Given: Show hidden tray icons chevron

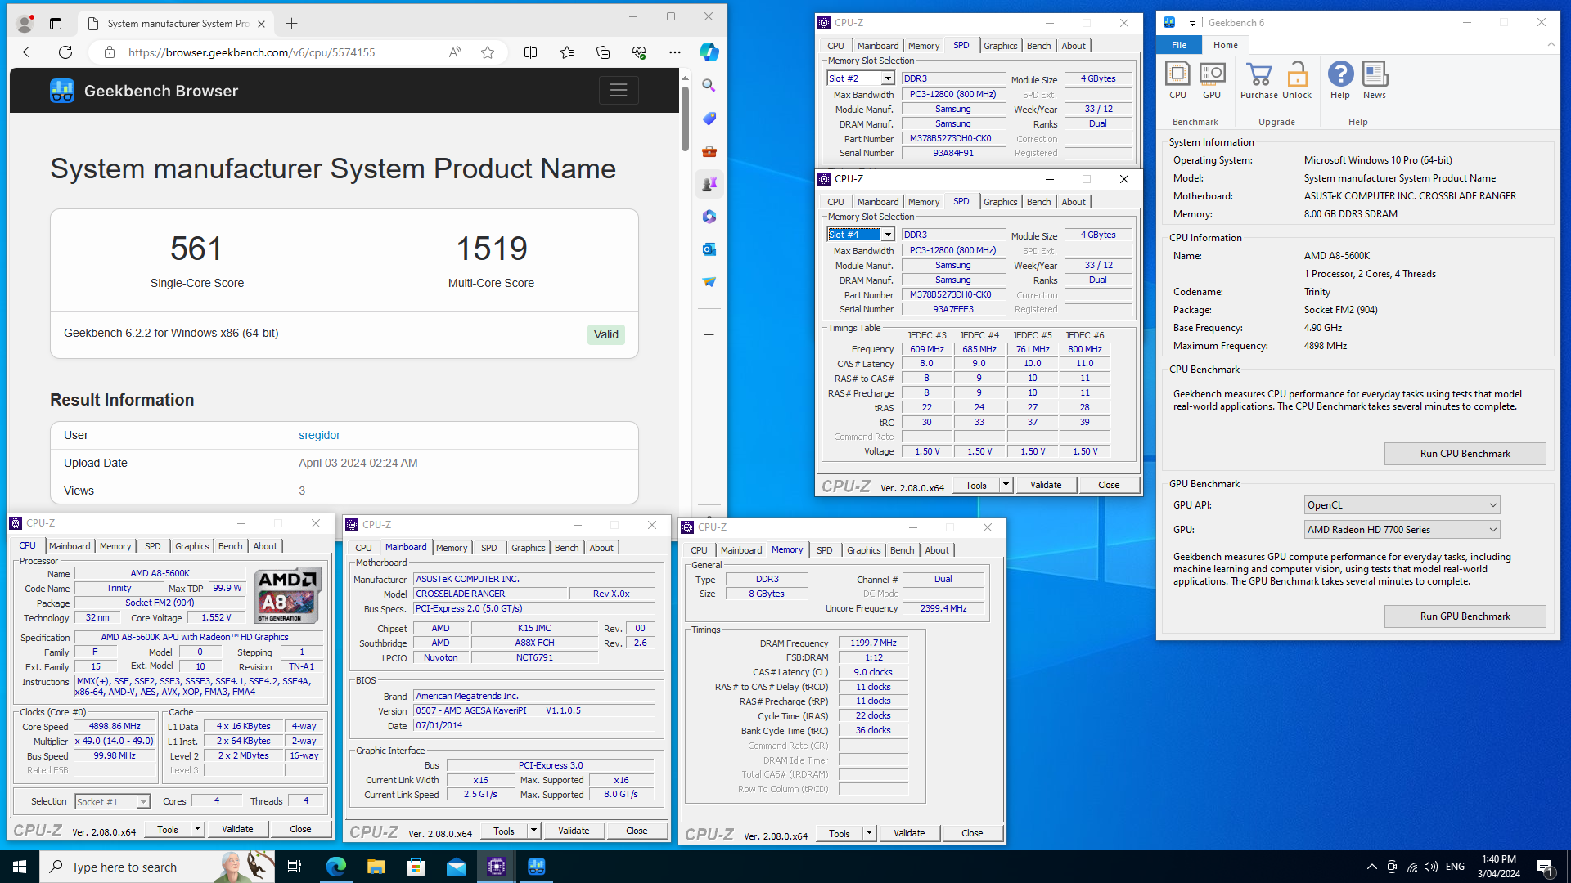Looking at the screenshot, I should coord(1371,867).
